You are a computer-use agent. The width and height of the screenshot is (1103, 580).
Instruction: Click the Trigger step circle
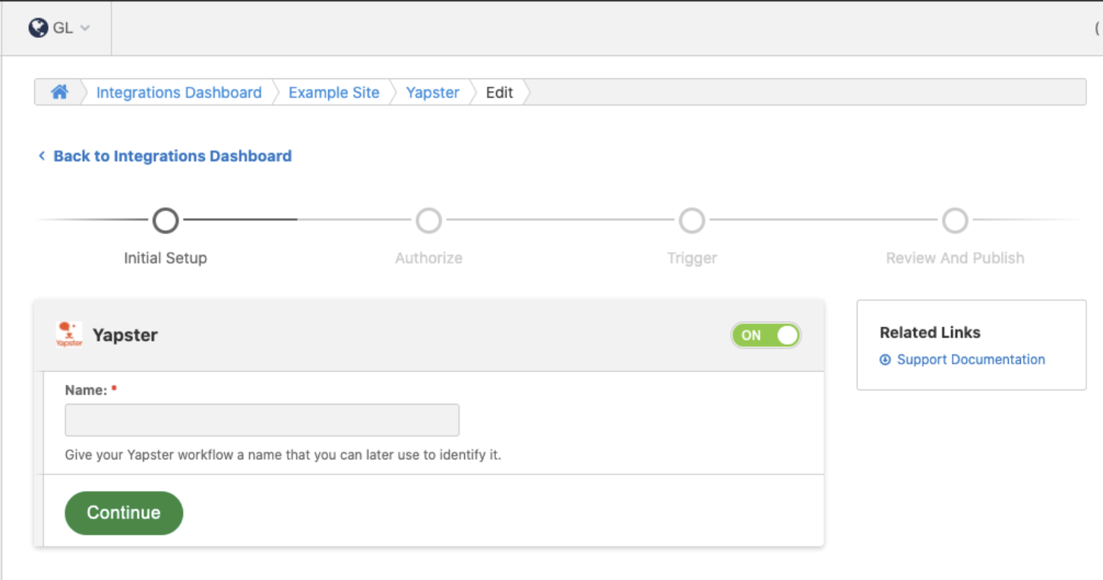click(692, 220)
